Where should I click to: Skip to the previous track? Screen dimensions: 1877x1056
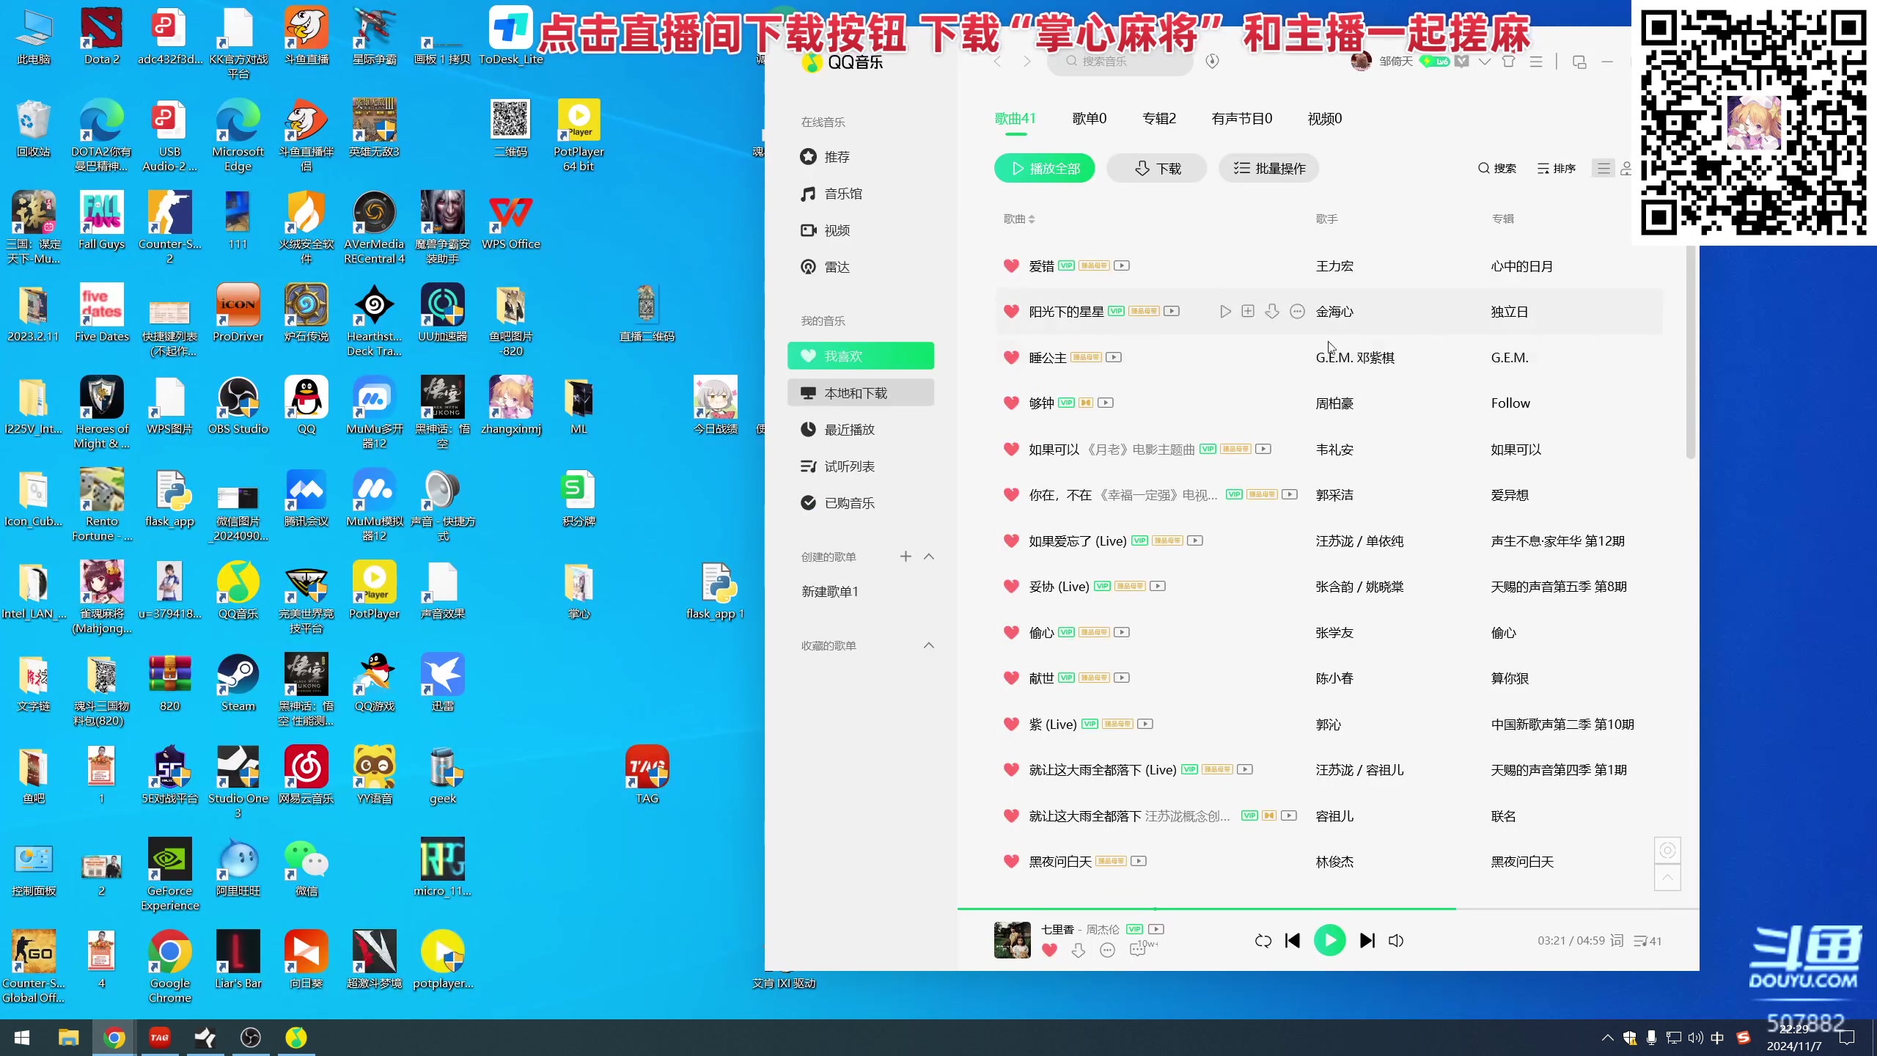(x=1293, y=941)
